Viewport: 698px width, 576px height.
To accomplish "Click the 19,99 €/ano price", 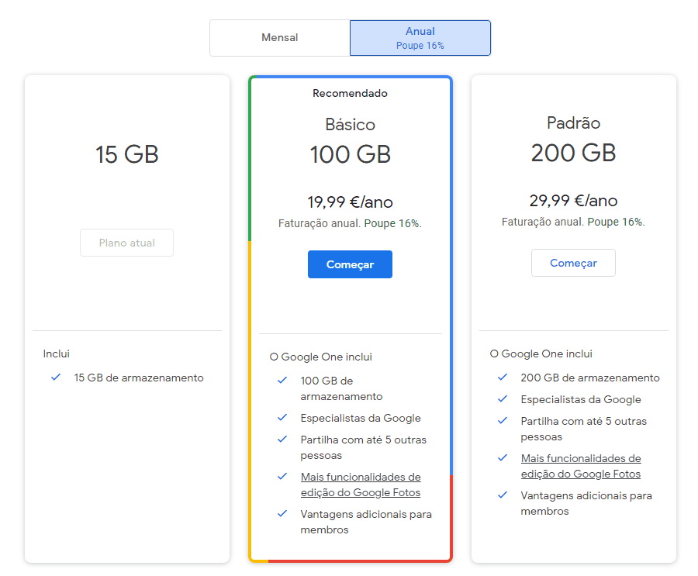I will coord(350,202).
